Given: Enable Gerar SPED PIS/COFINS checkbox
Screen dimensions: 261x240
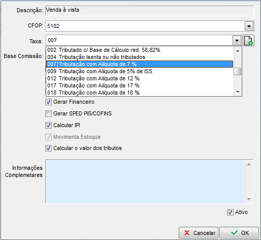Looking at the screenshot, I should click(x=48, y=114).
